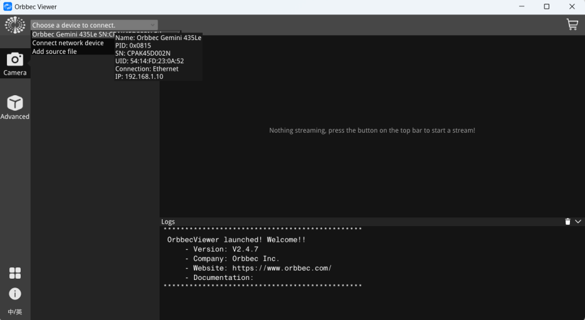Viewport: 585px width, 320px height.
Task: Open the 'Choose a device to connect' dropdown
Action: [x=94, y=25]
